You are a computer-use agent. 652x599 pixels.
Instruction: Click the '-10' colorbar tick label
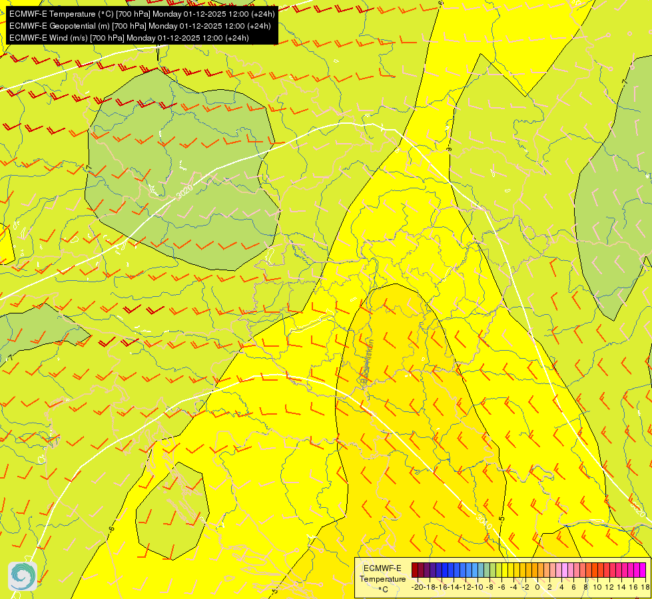[x=478, y=587]
